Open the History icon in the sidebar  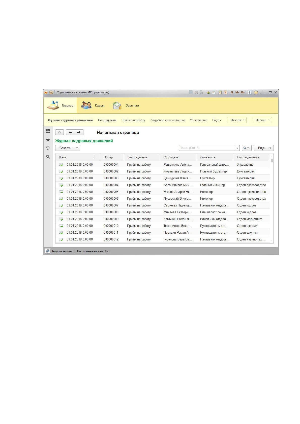point(48,148)
